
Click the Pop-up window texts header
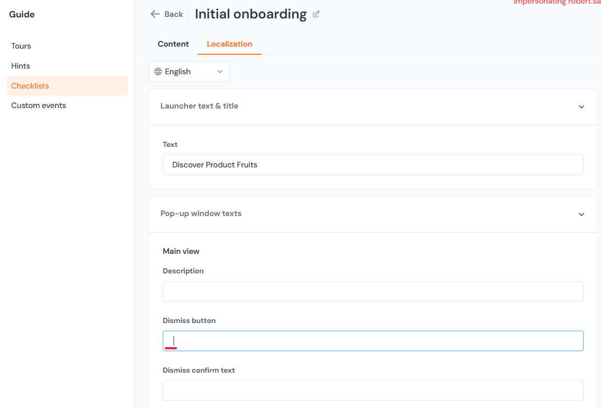(201, 213)
